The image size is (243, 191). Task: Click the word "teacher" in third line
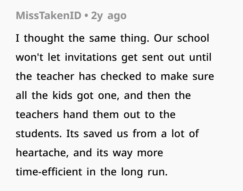(55, 76)
